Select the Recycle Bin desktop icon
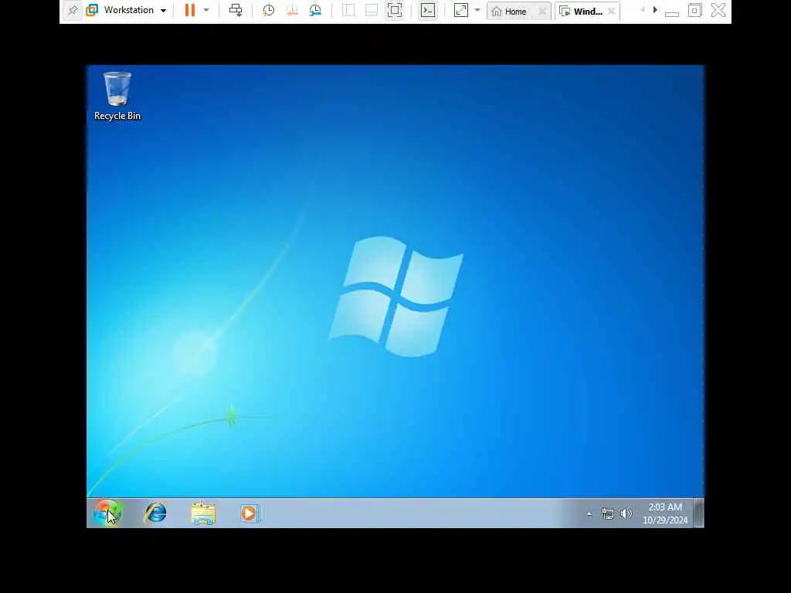This screenshot has width=791, height=593. pyautogui.click(x=117, y=96)
